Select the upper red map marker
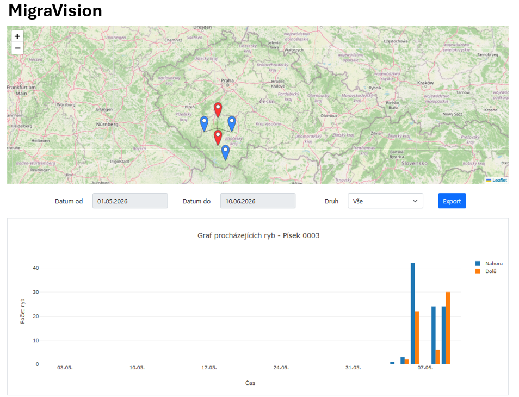 tap(218, 110)
